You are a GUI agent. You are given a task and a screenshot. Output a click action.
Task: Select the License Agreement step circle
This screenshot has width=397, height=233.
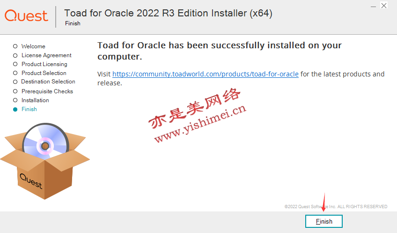[x=15, y=55]
